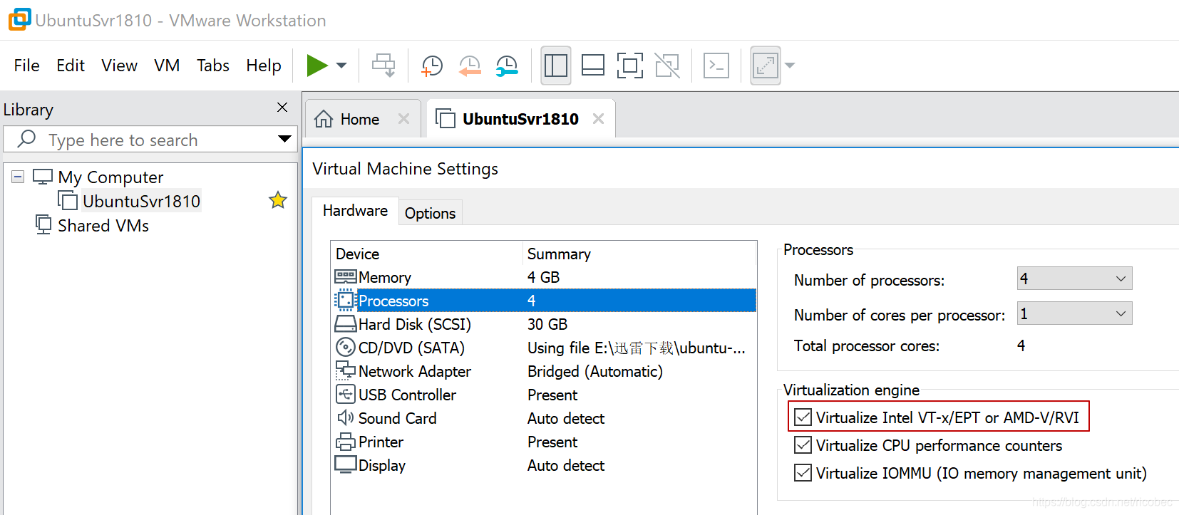
Task: Power on the VM with green play button
Action: 317,66
